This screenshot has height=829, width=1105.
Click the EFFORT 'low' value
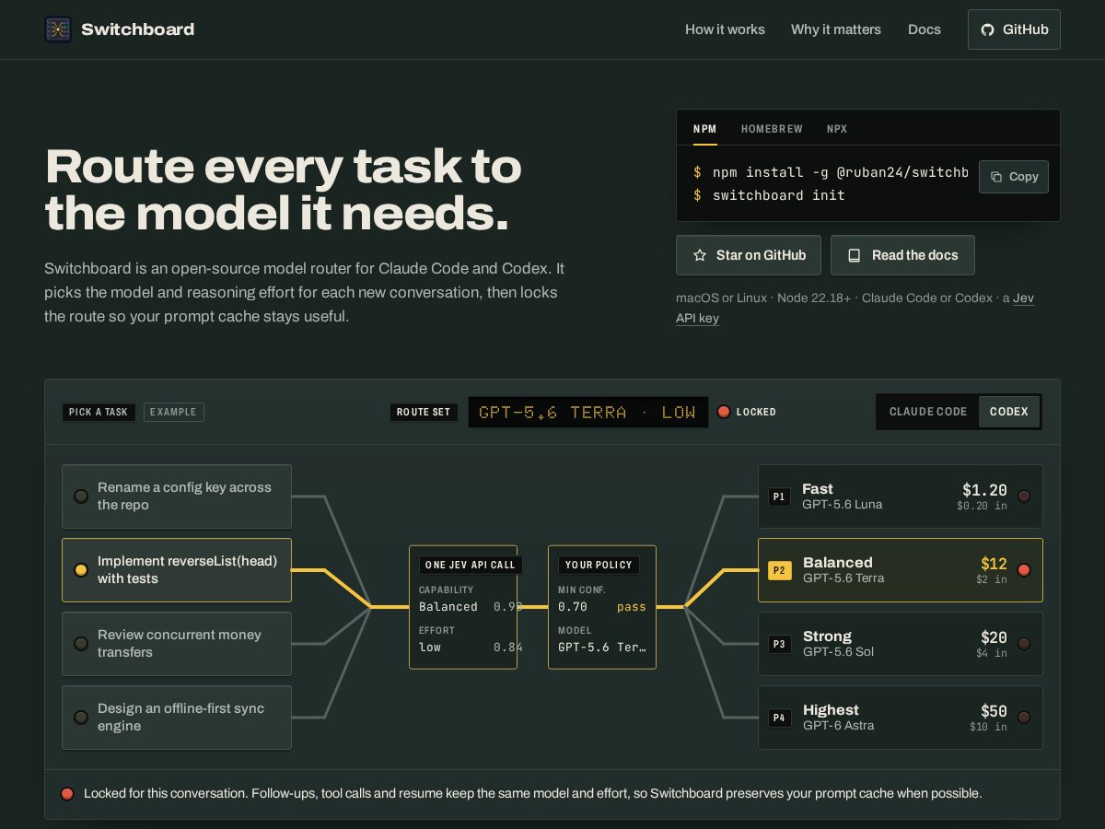pos(430,648)
